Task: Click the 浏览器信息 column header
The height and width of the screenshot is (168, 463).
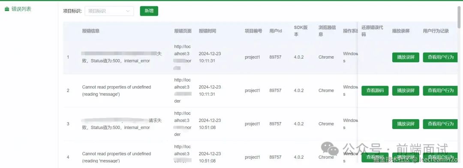Action: point(327,31)
